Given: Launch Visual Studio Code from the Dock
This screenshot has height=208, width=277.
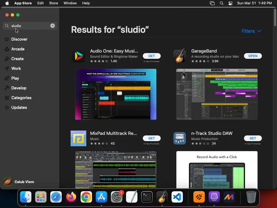Looking at the screenshot, I should tap(177, 197).
